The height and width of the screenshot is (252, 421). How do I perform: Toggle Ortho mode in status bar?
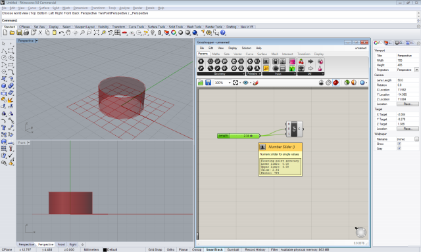click(x=170, y=249)
